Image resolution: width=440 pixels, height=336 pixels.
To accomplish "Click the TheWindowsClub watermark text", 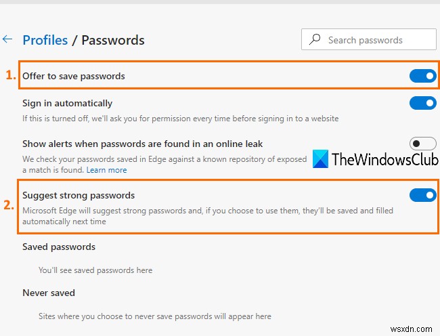I will (x=384, y=160).
